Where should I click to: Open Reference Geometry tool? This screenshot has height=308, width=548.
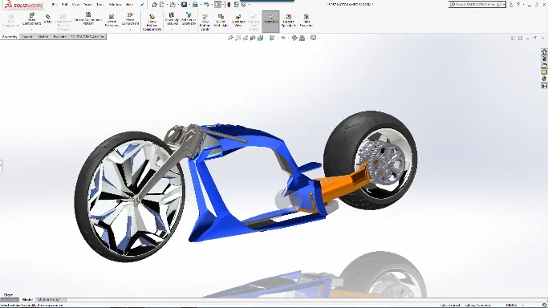189,19
